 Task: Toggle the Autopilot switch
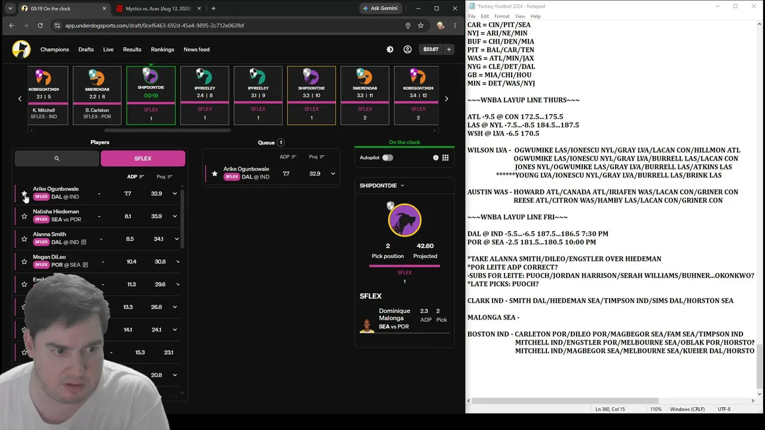(x=387, y=158)
